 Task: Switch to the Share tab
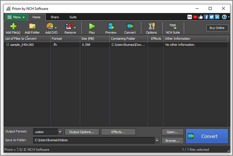point(55,17)
